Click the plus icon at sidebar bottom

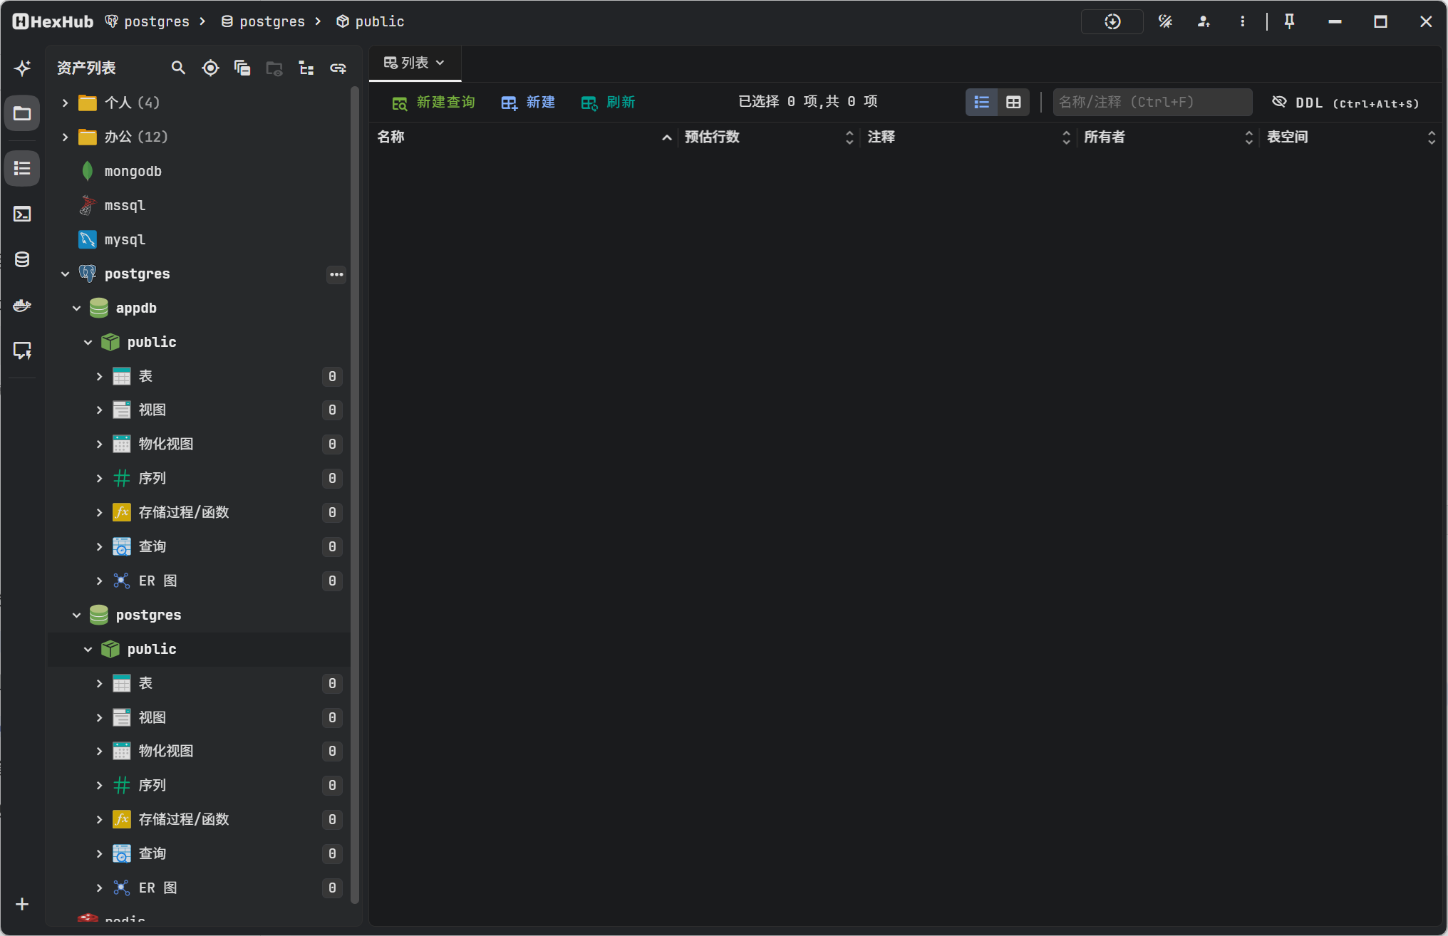click(x=22, y=904)
